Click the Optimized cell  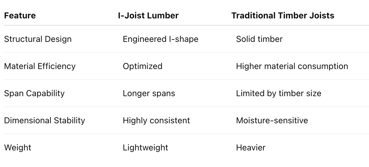143,66
